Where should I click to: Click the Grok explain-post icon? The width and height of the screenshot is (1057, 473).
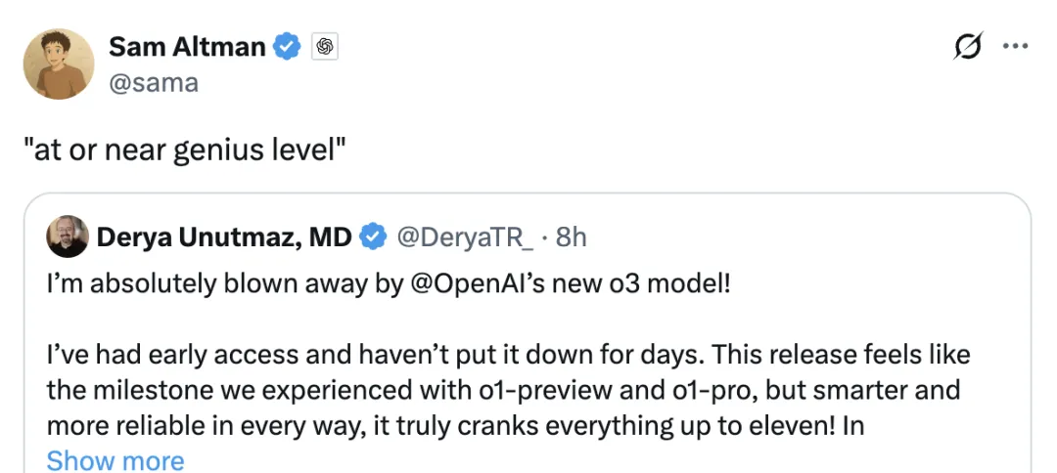[968, 46]
